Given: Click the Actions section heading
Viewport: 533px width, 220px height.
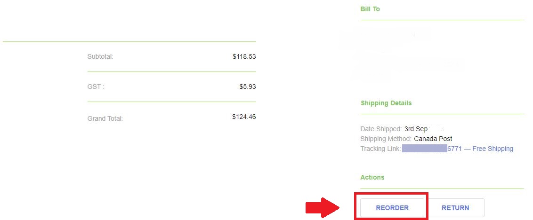Looking at the screenshot, I should click(372, 177).
